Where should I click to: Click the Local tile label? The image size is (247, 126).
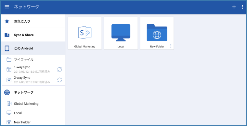click(121, 47)
